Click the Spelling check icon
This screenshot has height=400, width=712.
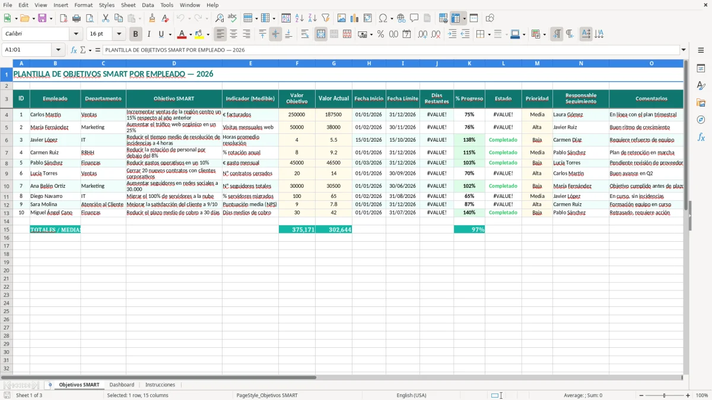233,18
